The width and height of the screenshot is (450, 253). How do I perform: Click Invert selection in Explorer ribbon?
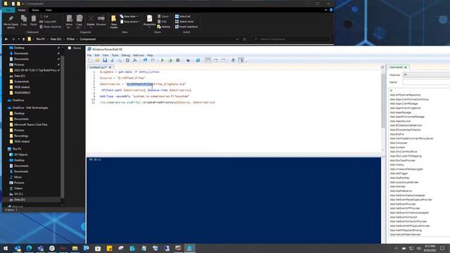186,27
